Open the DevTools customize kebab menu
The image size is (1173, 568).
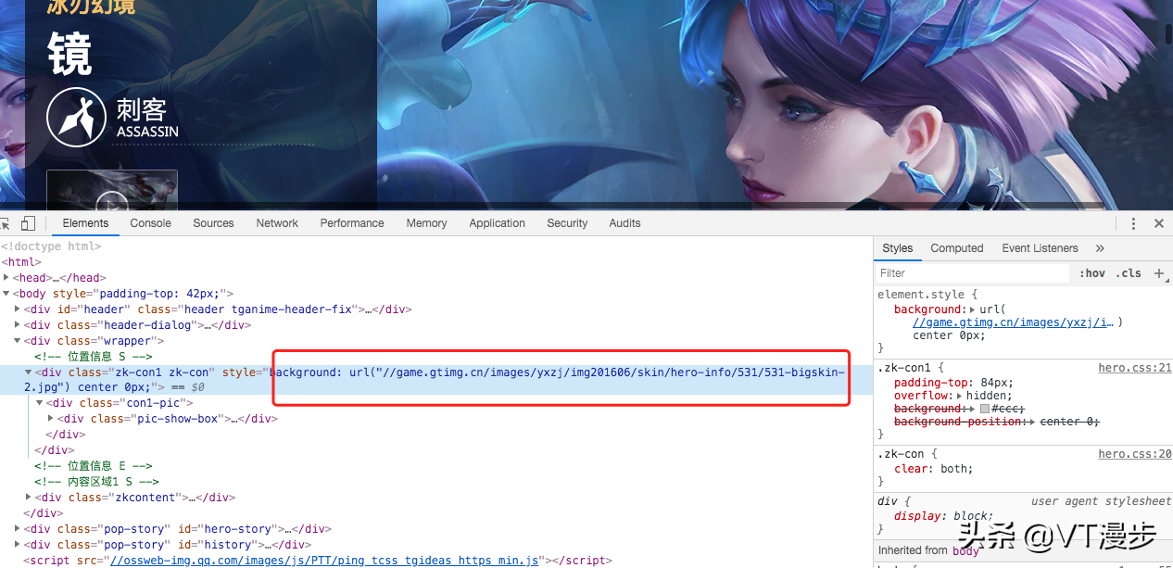pyautogui.click(x=1133, y=223)
